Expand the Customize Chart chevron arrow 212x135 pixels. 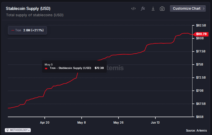204,9
